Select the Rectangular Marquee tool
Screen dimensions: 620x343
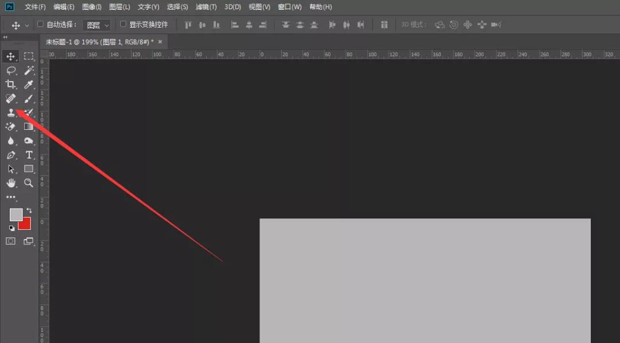(29, 56)
